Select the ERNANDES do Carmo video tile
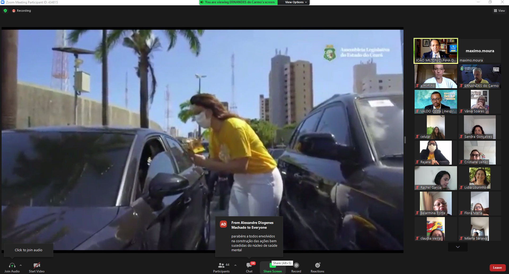This screenshot has height=274, width=509. [x=480, y=76]
